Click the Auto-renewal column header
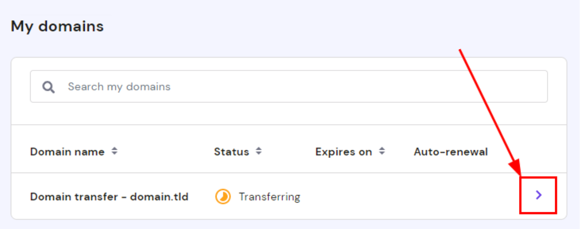 coord(450,152)
